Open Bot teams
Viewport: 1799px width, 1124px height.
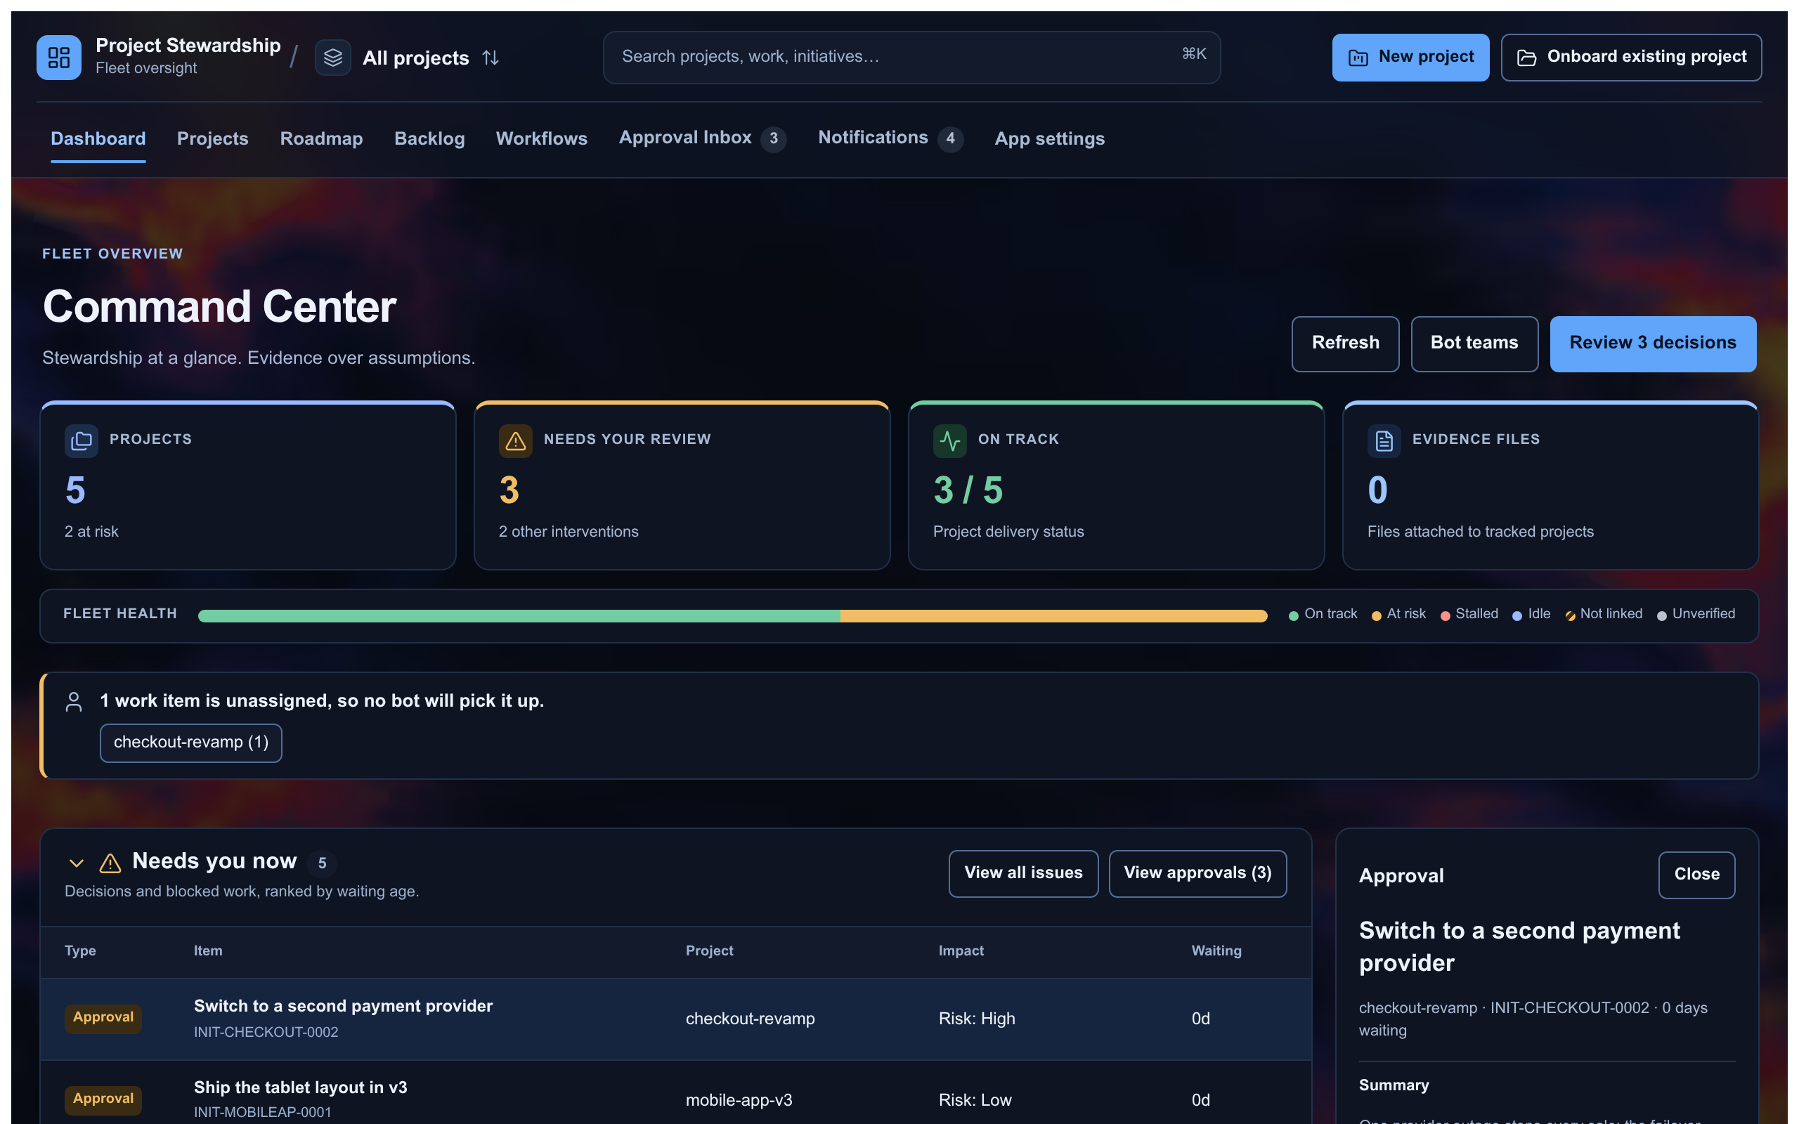coord(1474,344)
